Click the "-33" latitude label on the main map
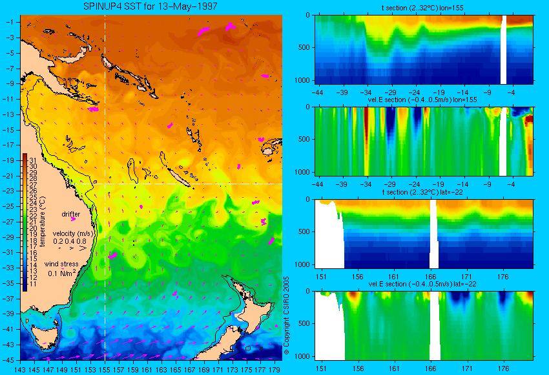 tap(8, 268)
